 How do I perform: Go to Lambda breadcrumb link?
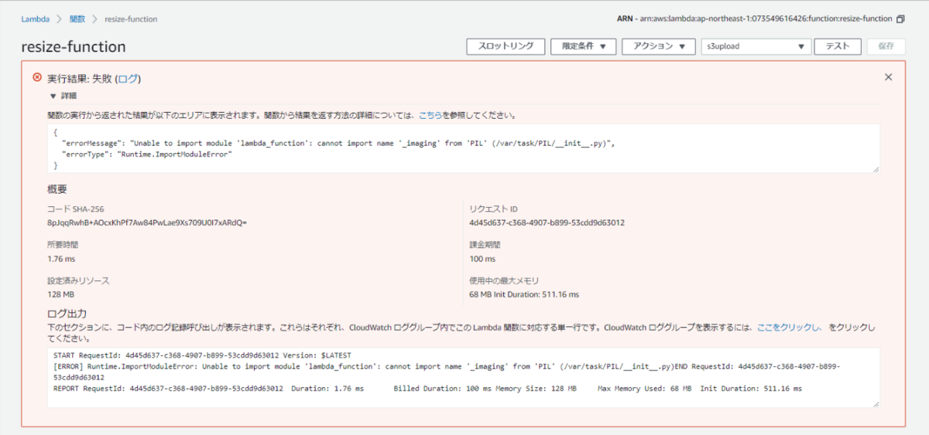pyautogui.click(x=36, y=19)
